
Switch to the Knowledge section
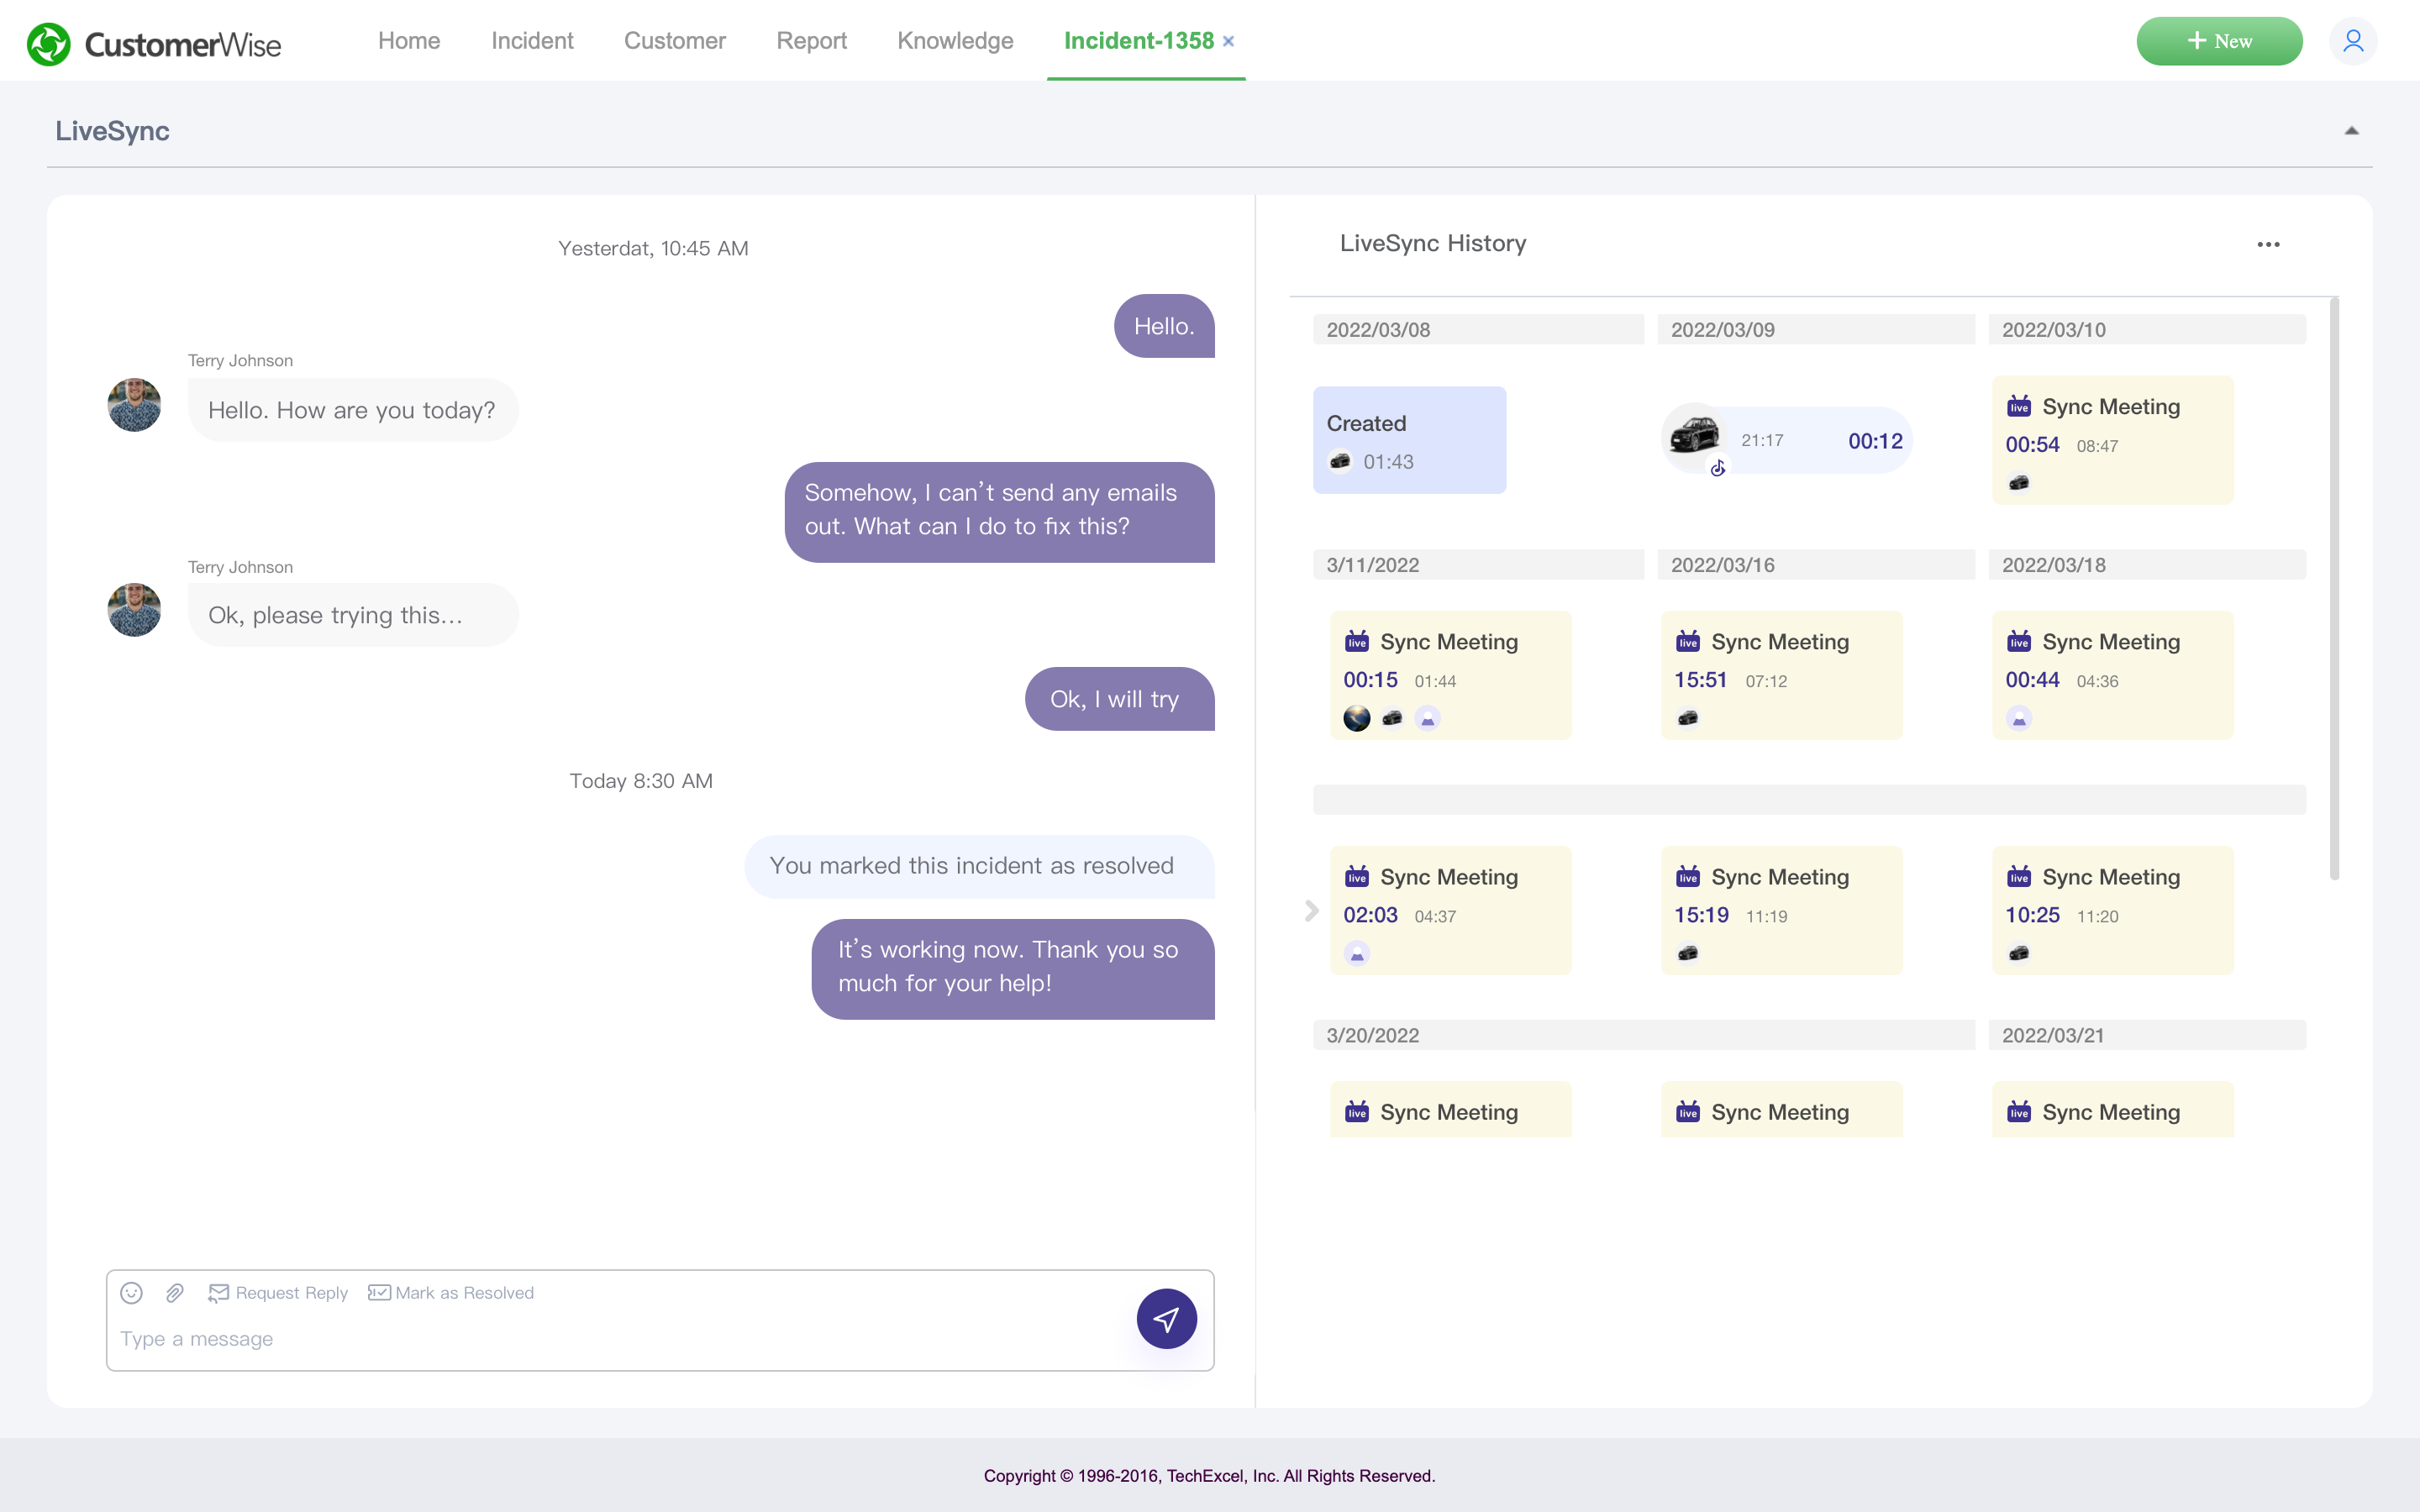click(954, 41)
